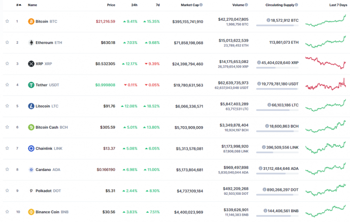
Task: Click the XRP black logo icon
Action: point(31,64)
